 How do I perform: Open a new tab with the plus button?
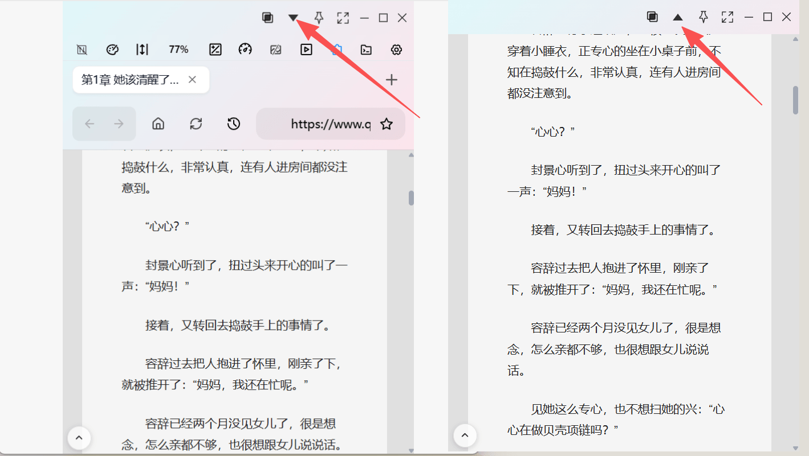[x=392, y=80]
